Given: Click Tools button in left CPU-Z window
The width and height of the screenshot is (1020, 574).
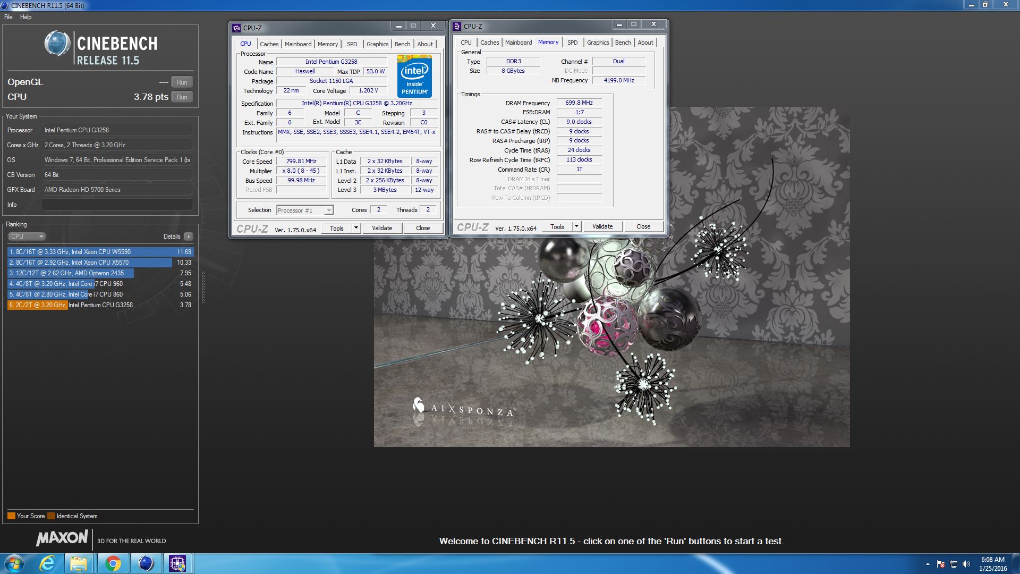Looking at the screenshot, I should (x=337, y=228).
